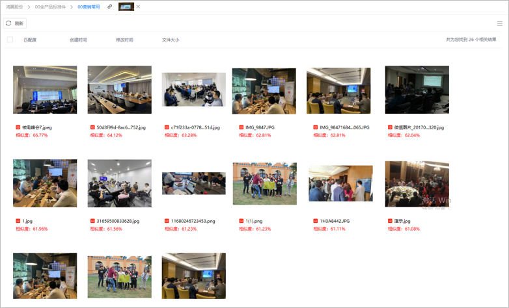Image resolution: width=509 pixels, height=308 pixels.
Task: Click file icon beside IMG_98471684...065.JPG
Action: (x=316, y=127)
